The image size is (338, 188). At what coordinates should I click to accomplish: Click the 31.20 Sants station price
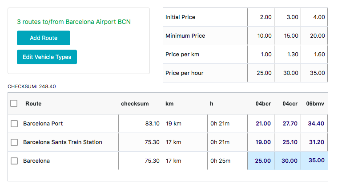[316, 142]
